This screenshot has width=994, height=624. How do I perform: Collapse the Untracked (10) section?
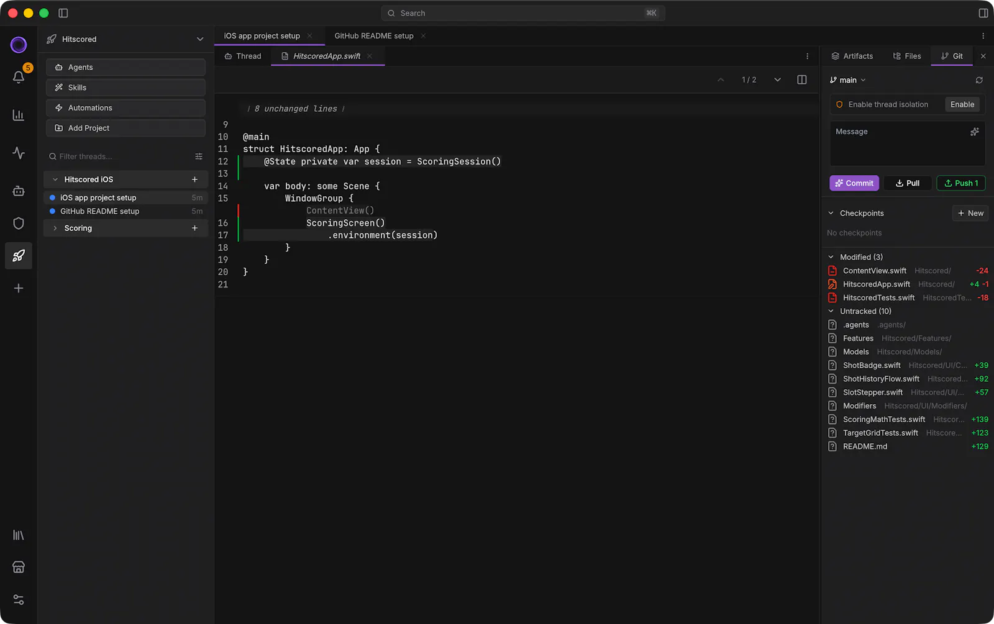tap(831, 311)
